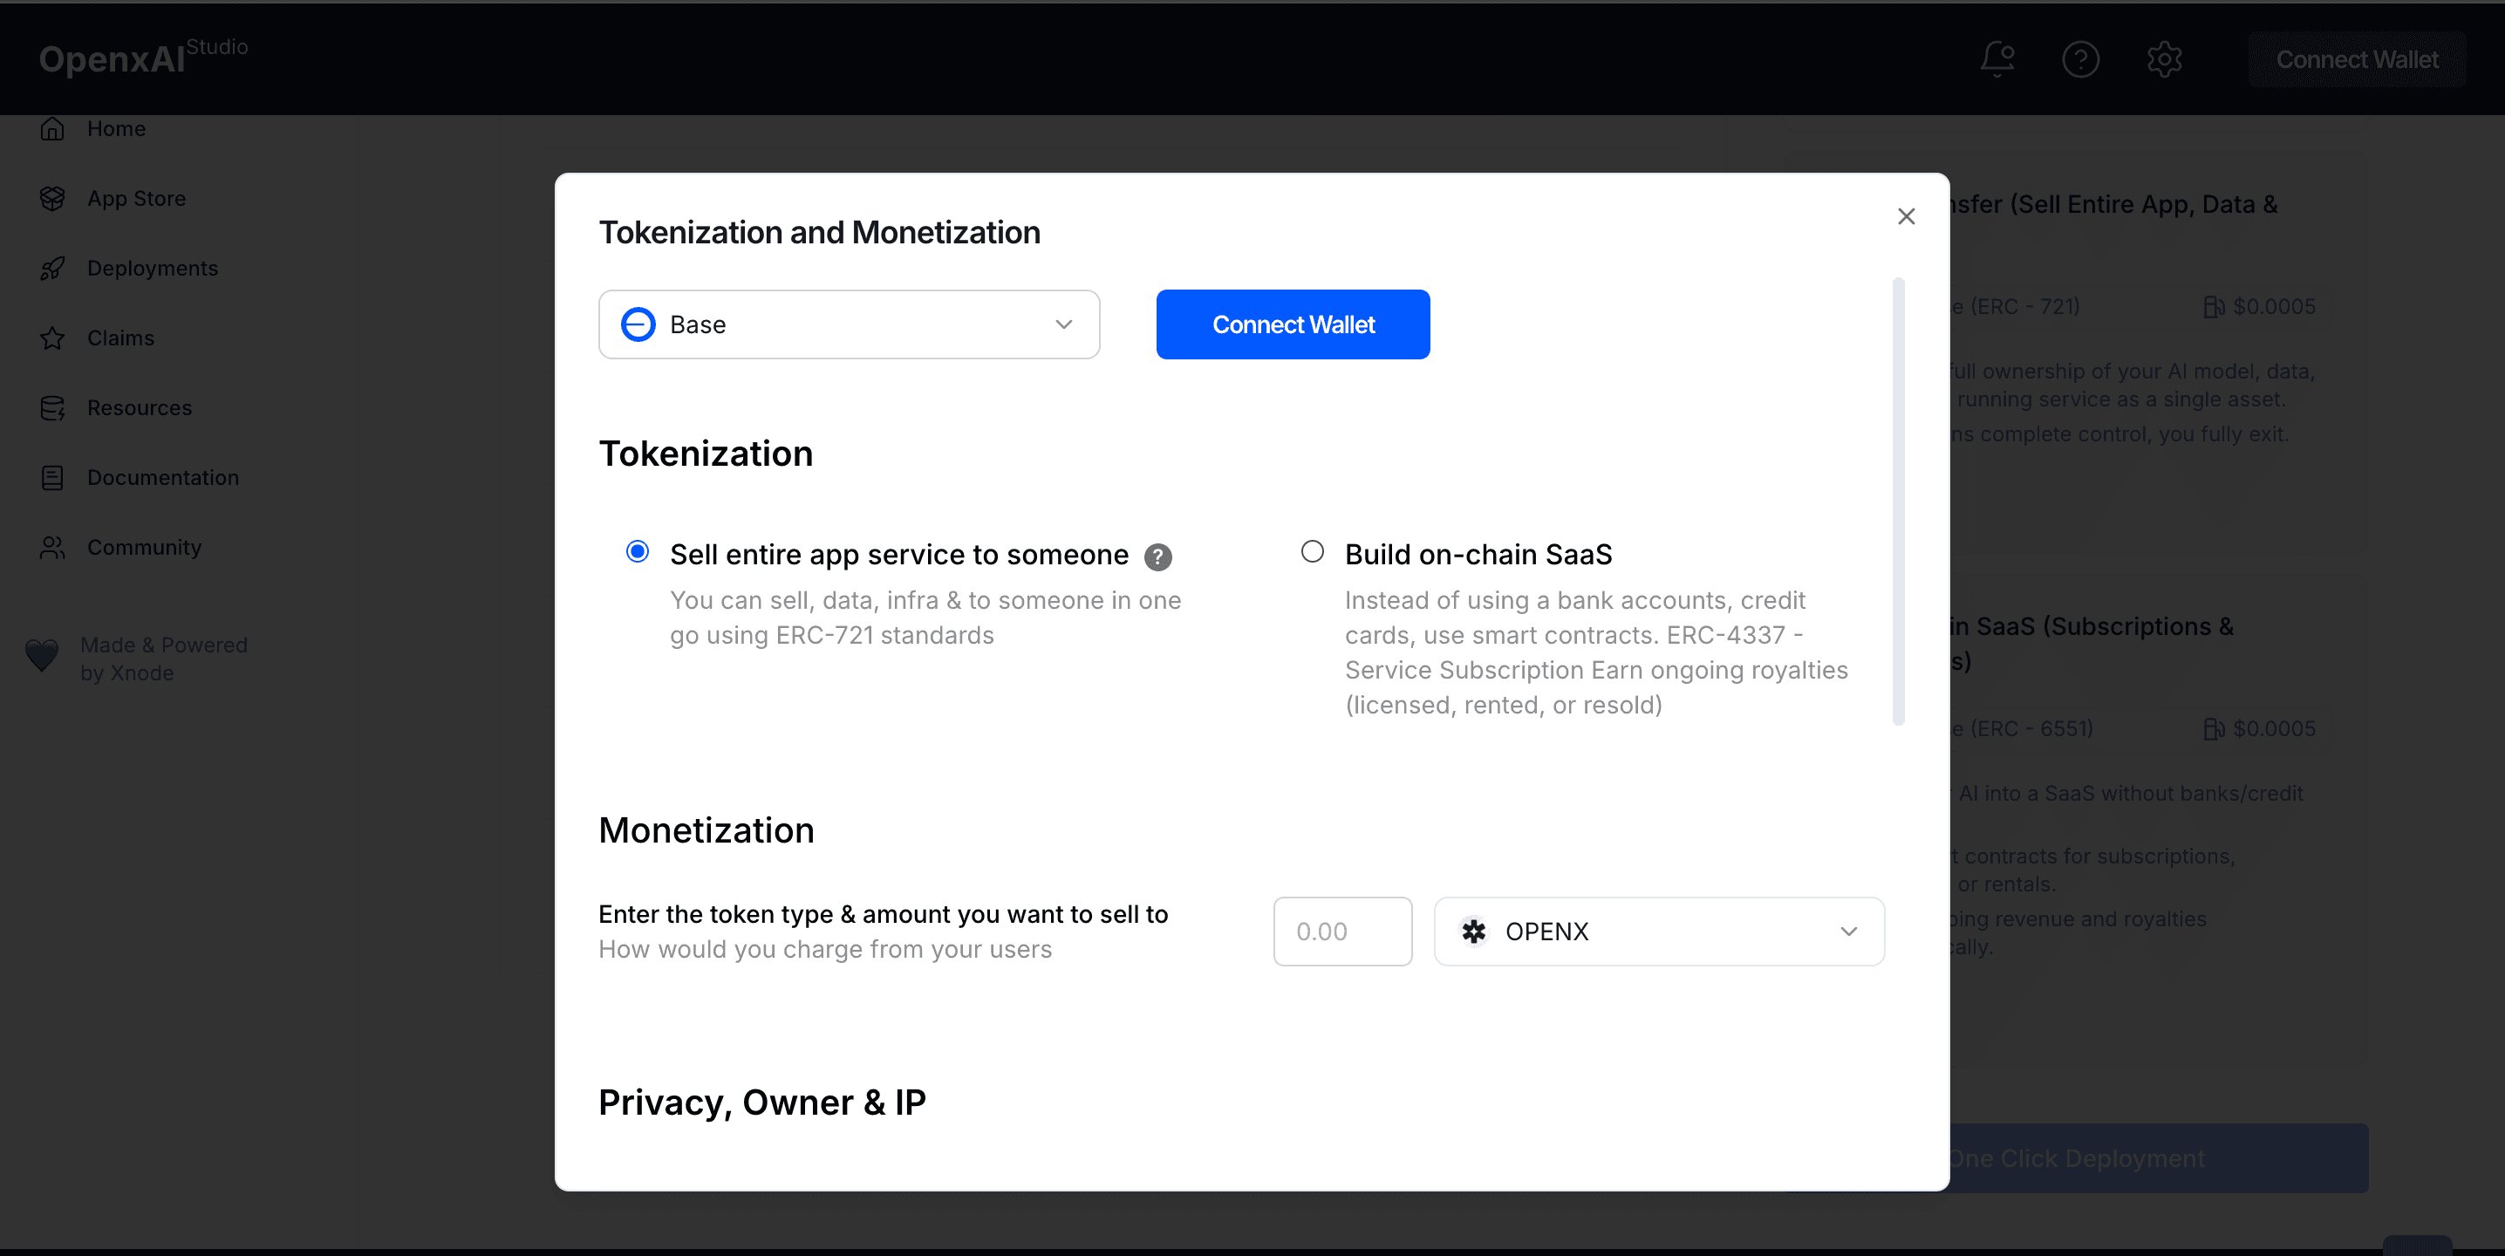Click the Documentation page icon
2505x1256 pixels.
point(52,477)
